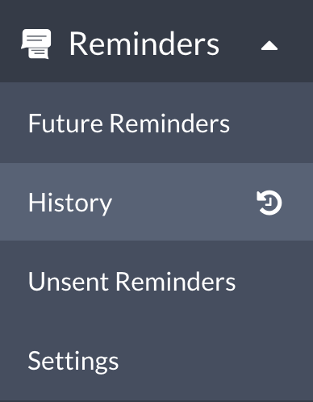Click the Settings entry under Reminders

pyautogui.click(x=156, y=361)
